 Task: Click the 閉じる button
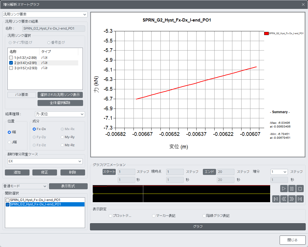[293, 240]
